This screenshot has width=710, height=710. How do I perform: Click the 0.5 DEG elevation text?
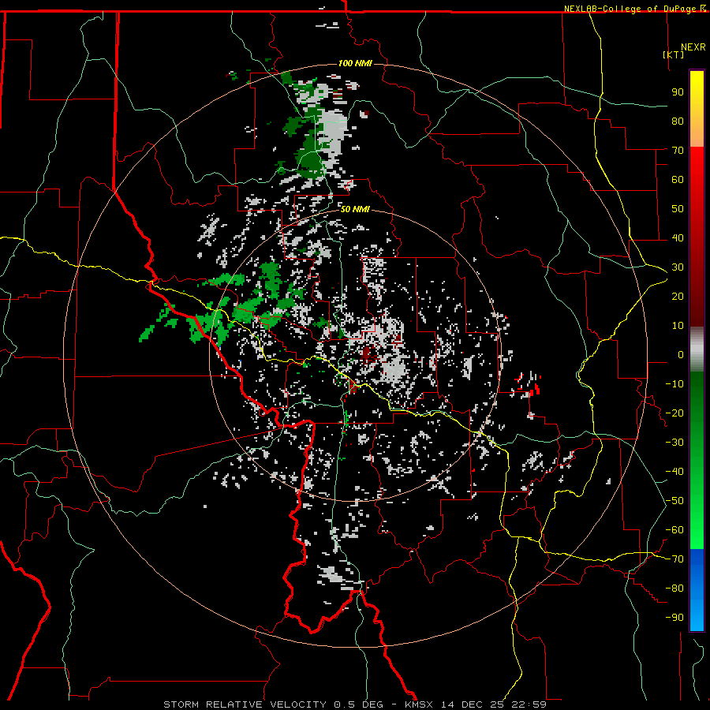(x=359, y=704)
